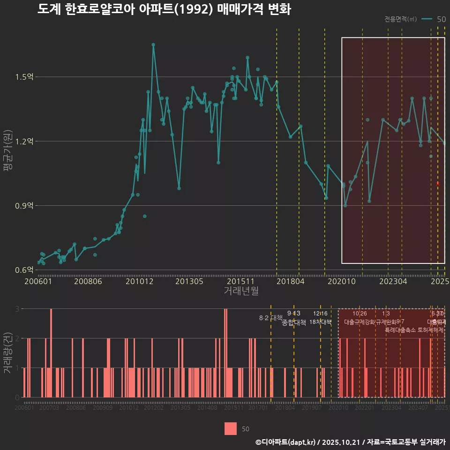Image resolution: width=450 pixels, height=450 pixels.
Task: Click the 8·2 대책 policy annotation
Action: click(270, 318)
